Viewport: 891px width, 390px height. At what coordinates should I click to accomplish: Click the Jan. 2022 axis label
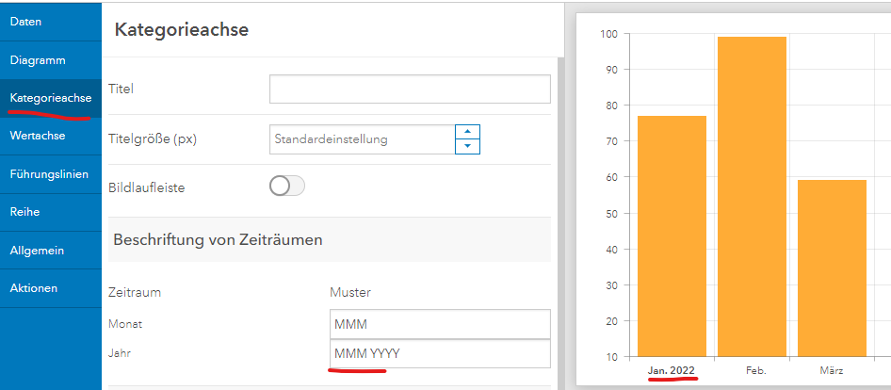tap(672, 371)
